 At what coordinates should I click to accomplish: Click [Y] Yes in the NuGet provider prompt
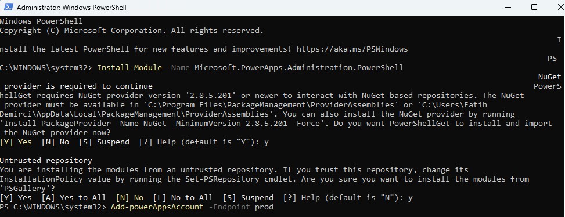pos(16,142)
